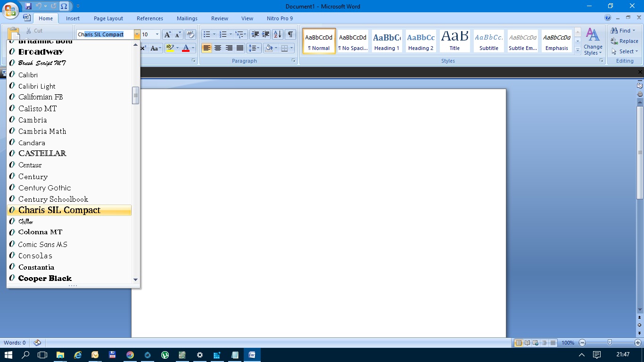
Task: Choose Comic Sans MS font
Action: pyautogui.click(x=69, y=244)
